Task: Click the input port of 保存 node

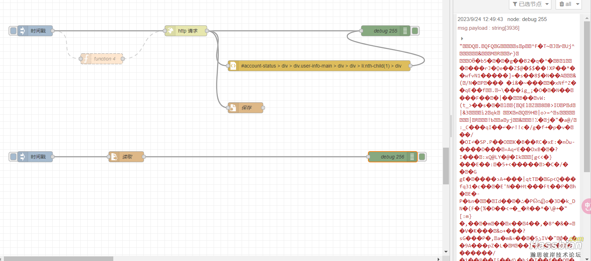Action: click(228, 108)
